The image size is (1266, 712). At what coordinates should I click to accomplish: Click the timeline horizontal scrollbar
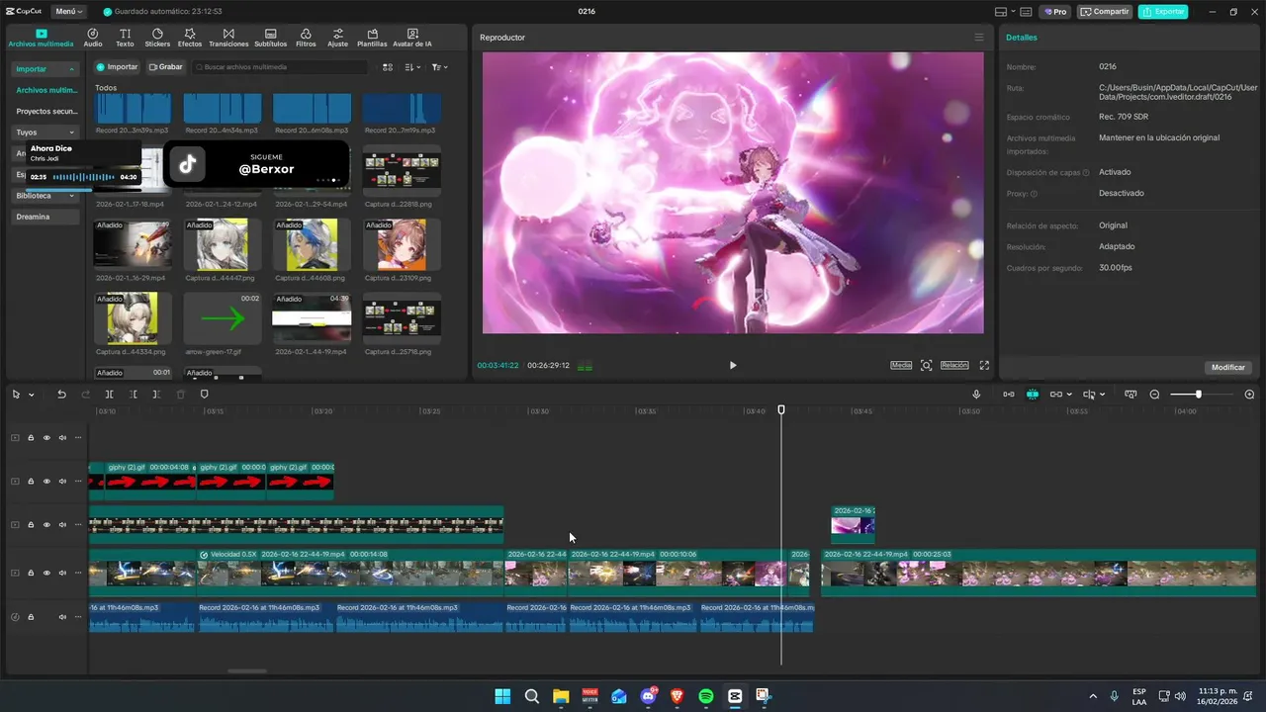pos(247,671)
